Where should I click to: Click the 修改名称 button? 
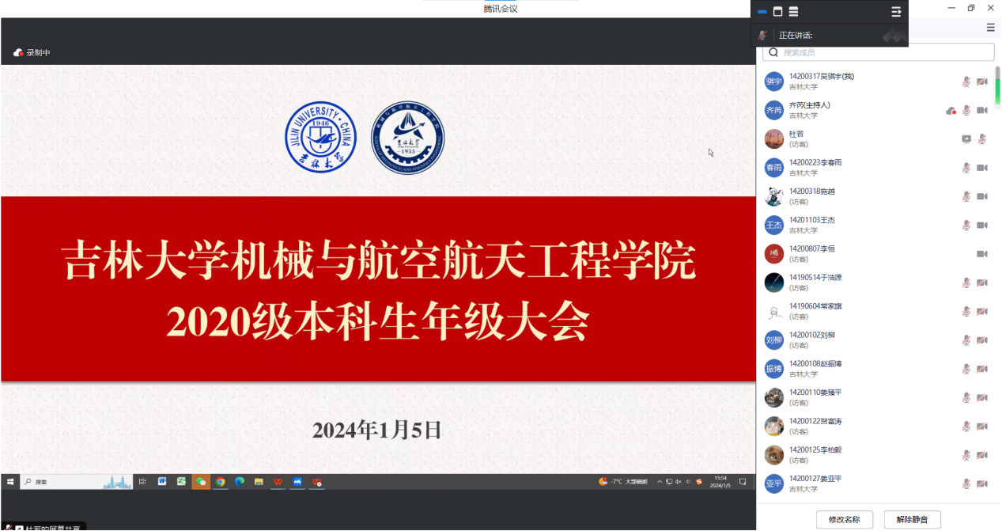tap(844, 519)
